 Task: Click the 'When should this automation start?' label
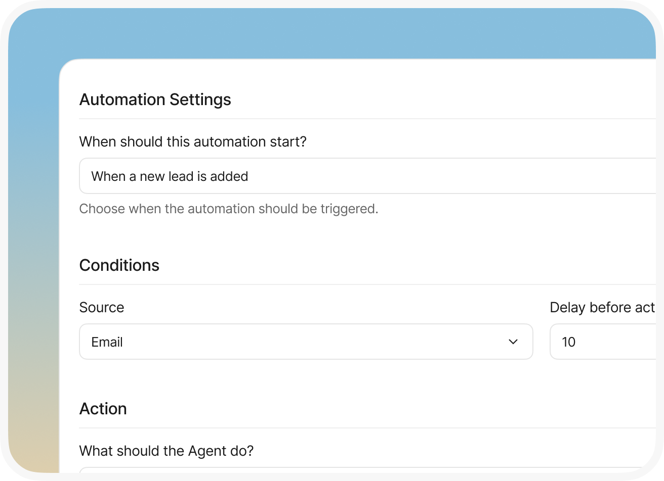coord(193,141)
